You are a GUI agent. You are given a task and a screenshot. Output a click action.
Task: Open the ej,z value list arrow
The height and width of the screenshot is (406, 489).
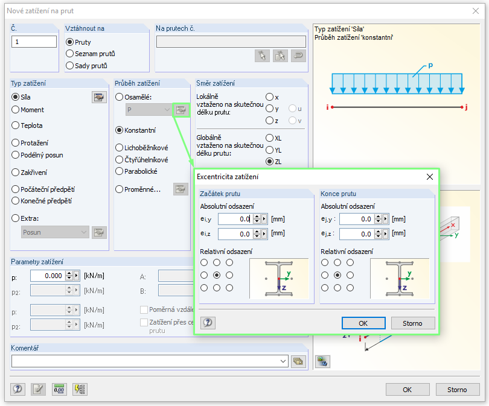click(385, 233)
